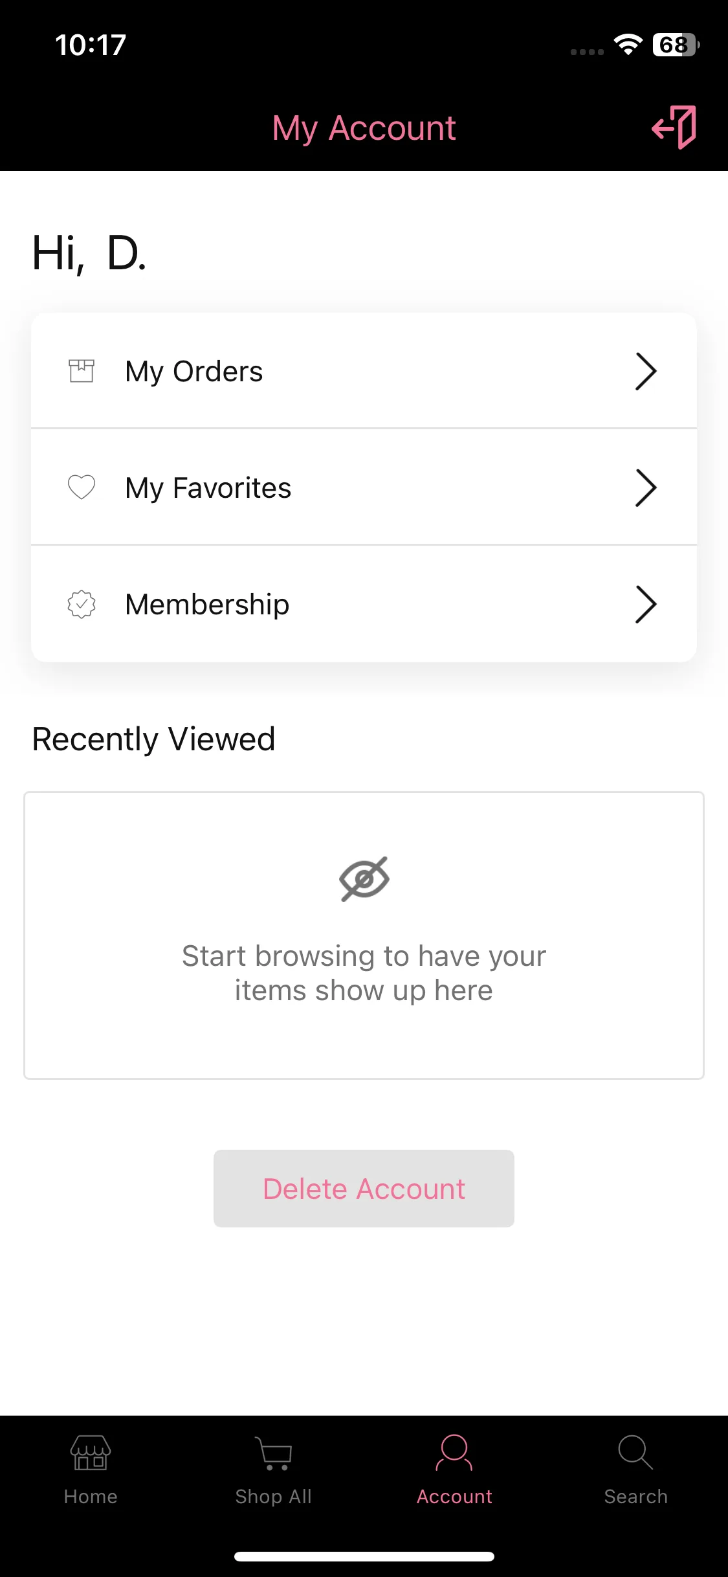This screenshot has width=728, height=1577.
Task: Open the My Favorites row
Action: (364, 487)
